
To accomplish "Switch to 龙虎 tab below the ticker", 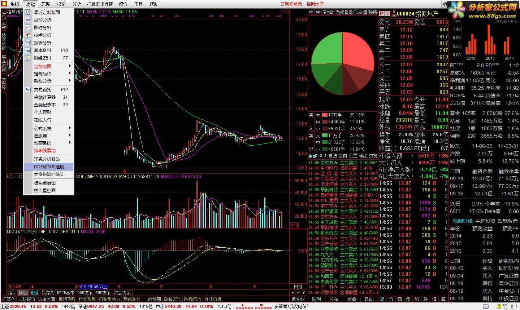I will pyautogui.click(x=351, y=299).
